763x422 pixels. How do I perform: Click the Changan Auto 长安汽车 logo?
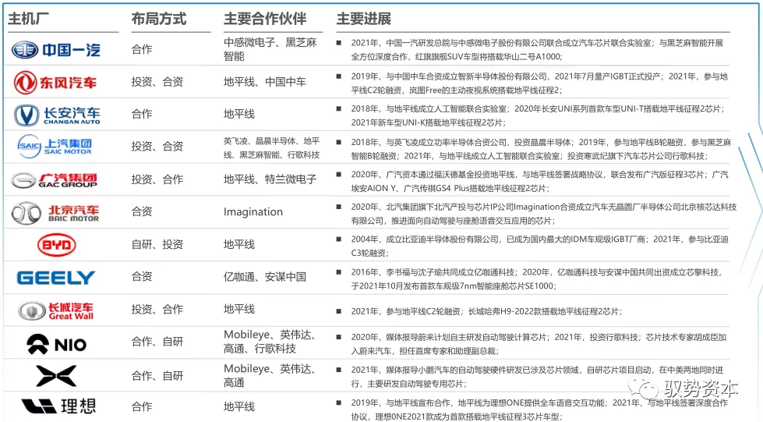coord(57,115)
